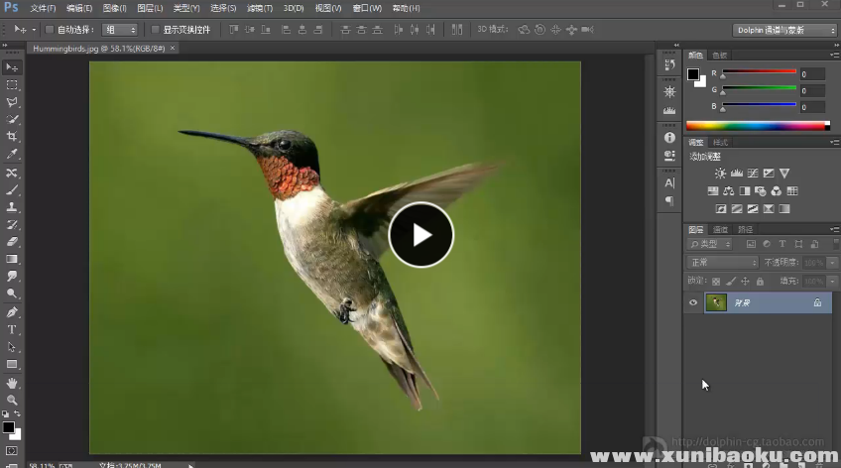Select the Crop tool in the toolbar
Screen dimensions: 841x468
[x=12, y=137]
